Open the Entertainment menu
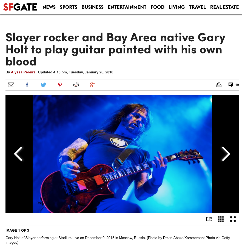Viewport: 242px width, 247px height. [x=127, y=7]
